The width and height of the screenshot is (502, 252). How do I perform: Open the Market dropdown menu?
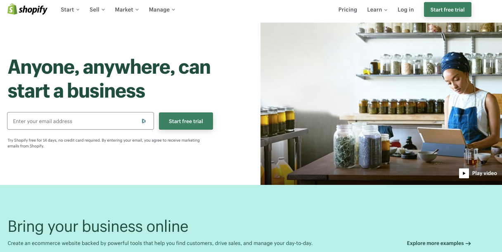point(127,9)
